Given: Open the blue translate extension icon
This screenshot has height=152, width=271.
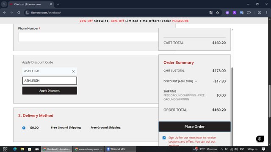Looking at the screenshot, I should tap(242, 13).
